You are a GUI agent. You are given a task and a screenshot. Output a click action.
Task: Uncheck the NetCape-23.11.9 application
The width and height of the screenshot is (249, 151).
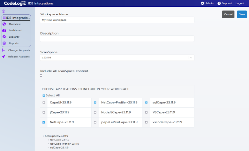[44, 122]
